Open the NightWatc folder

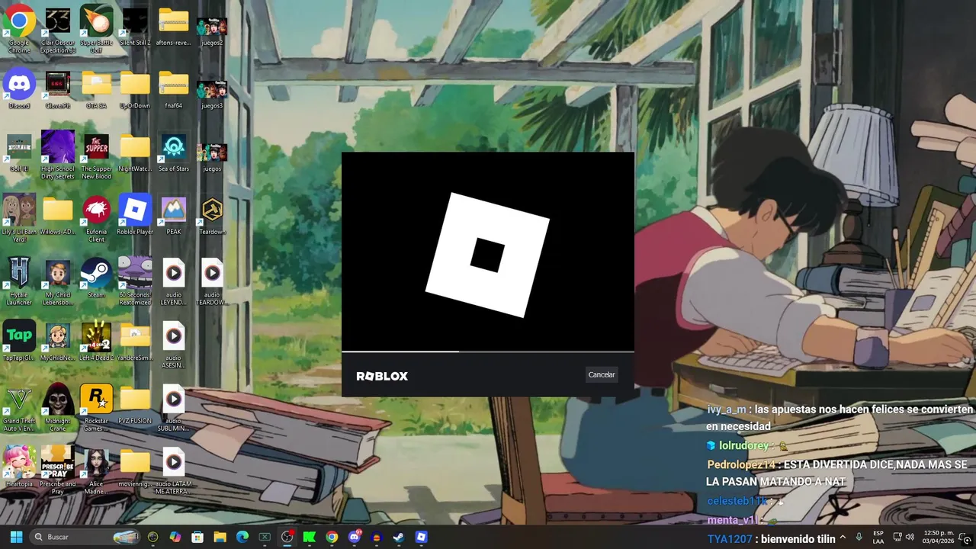click(135, 152)
